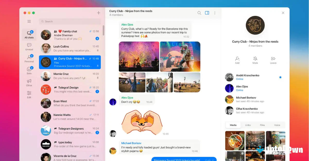This screenshot has width=309, height=161.
Task: Open the main hamburger menu
Action: 29,21
